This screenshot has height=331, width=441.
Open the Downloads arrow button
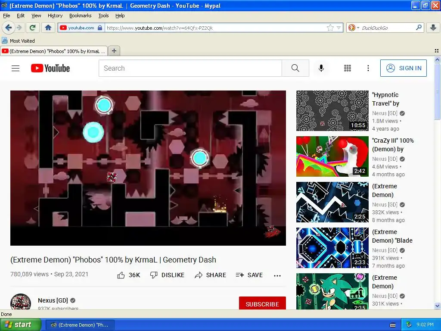click(x=433, y=28)
